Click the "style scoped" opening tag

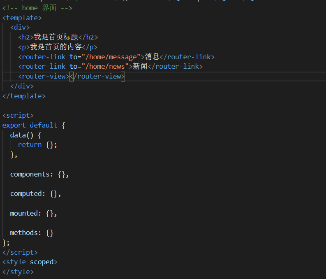click(x=30, y=262)
